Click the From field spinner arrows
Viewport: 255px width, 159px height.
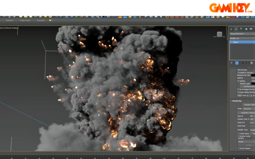tap(251, 96)
